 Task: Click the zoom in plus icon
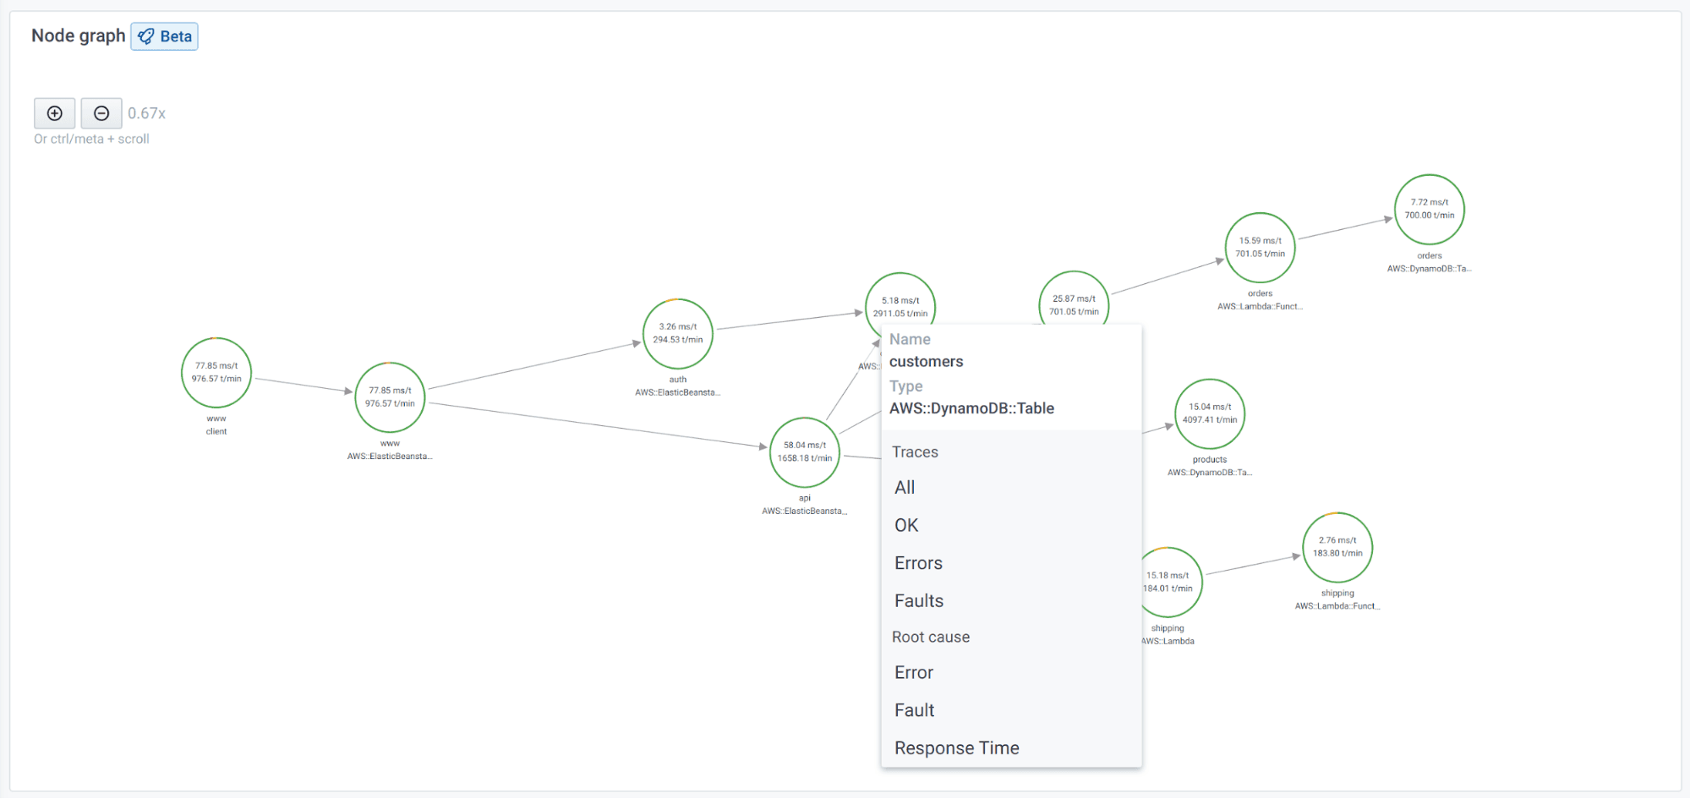pyautogui.click(x=55, y=113)
